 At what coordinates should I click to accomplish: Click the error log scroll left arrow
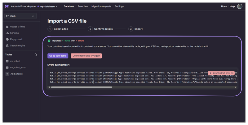[49, 87]
